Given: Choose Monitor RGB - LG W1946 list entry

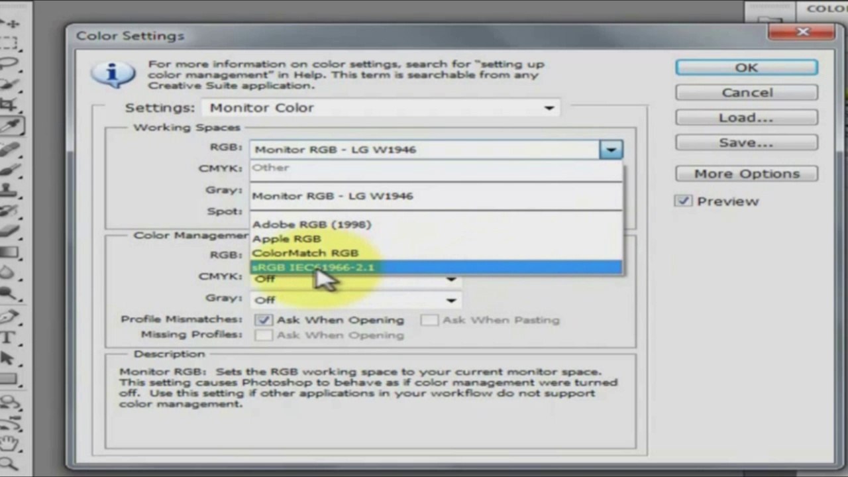Looking at the screenshot, I should point(436,196).
